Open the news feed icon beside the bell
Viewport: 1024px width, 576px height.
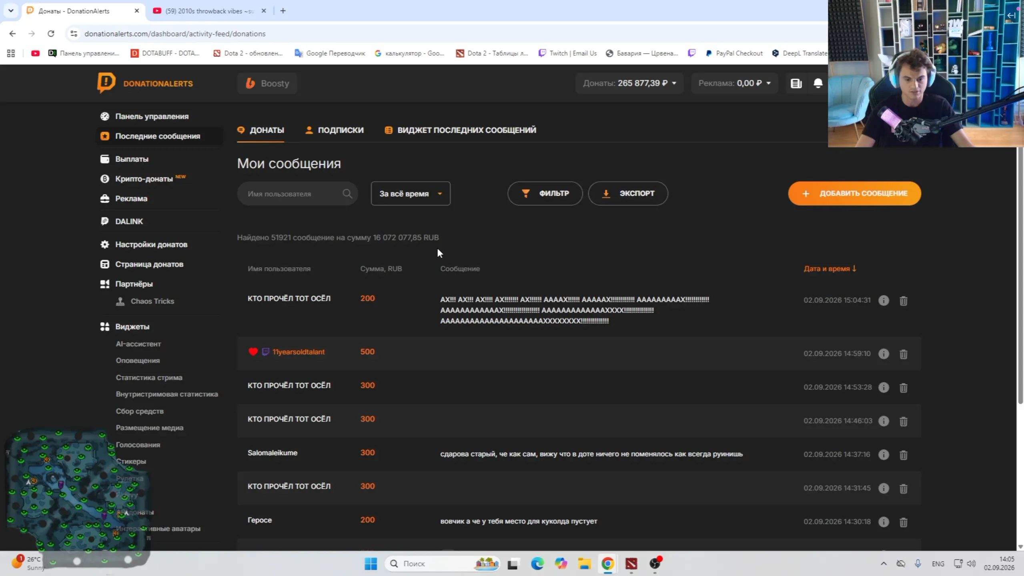point(796,83)
